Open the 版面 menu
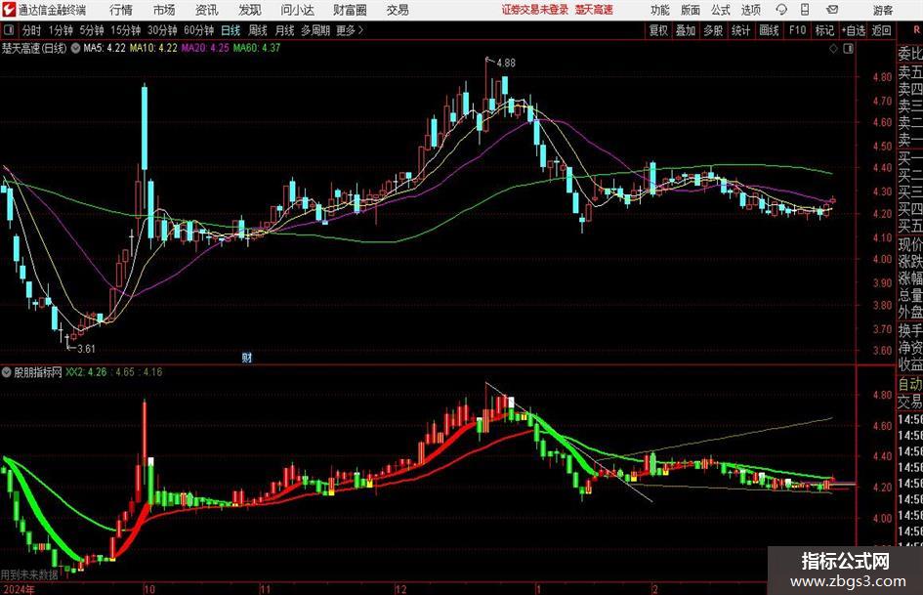Screen dimensions: 923x595 coord(690,10)
